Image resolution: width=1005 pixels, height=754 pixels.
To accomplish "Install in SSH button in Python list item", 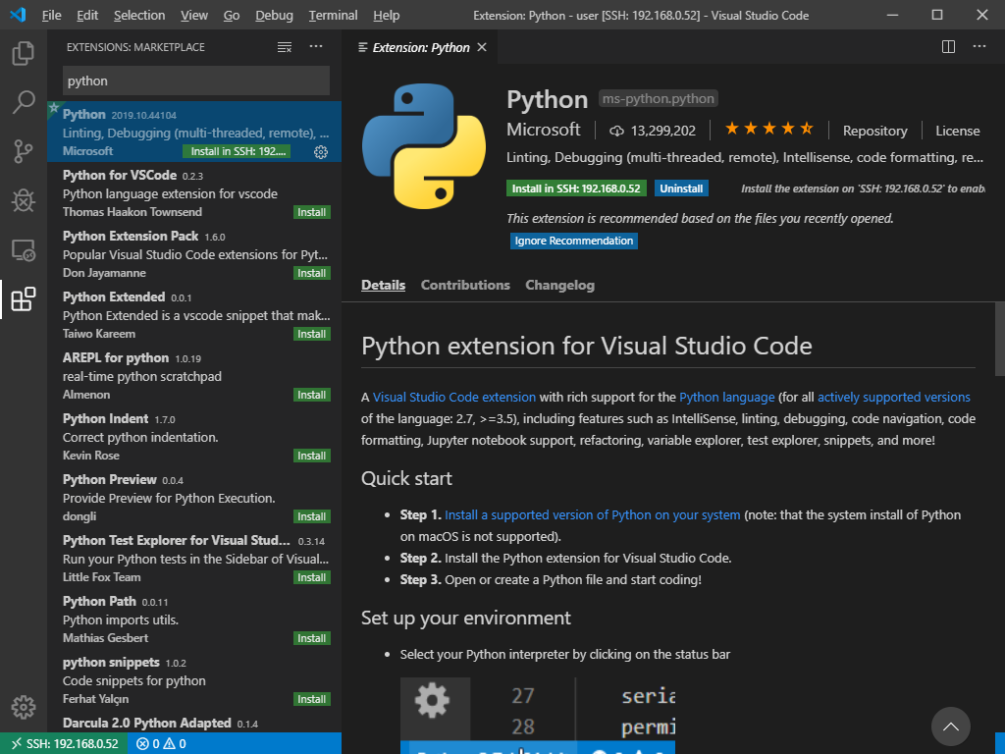I will 237,151.
